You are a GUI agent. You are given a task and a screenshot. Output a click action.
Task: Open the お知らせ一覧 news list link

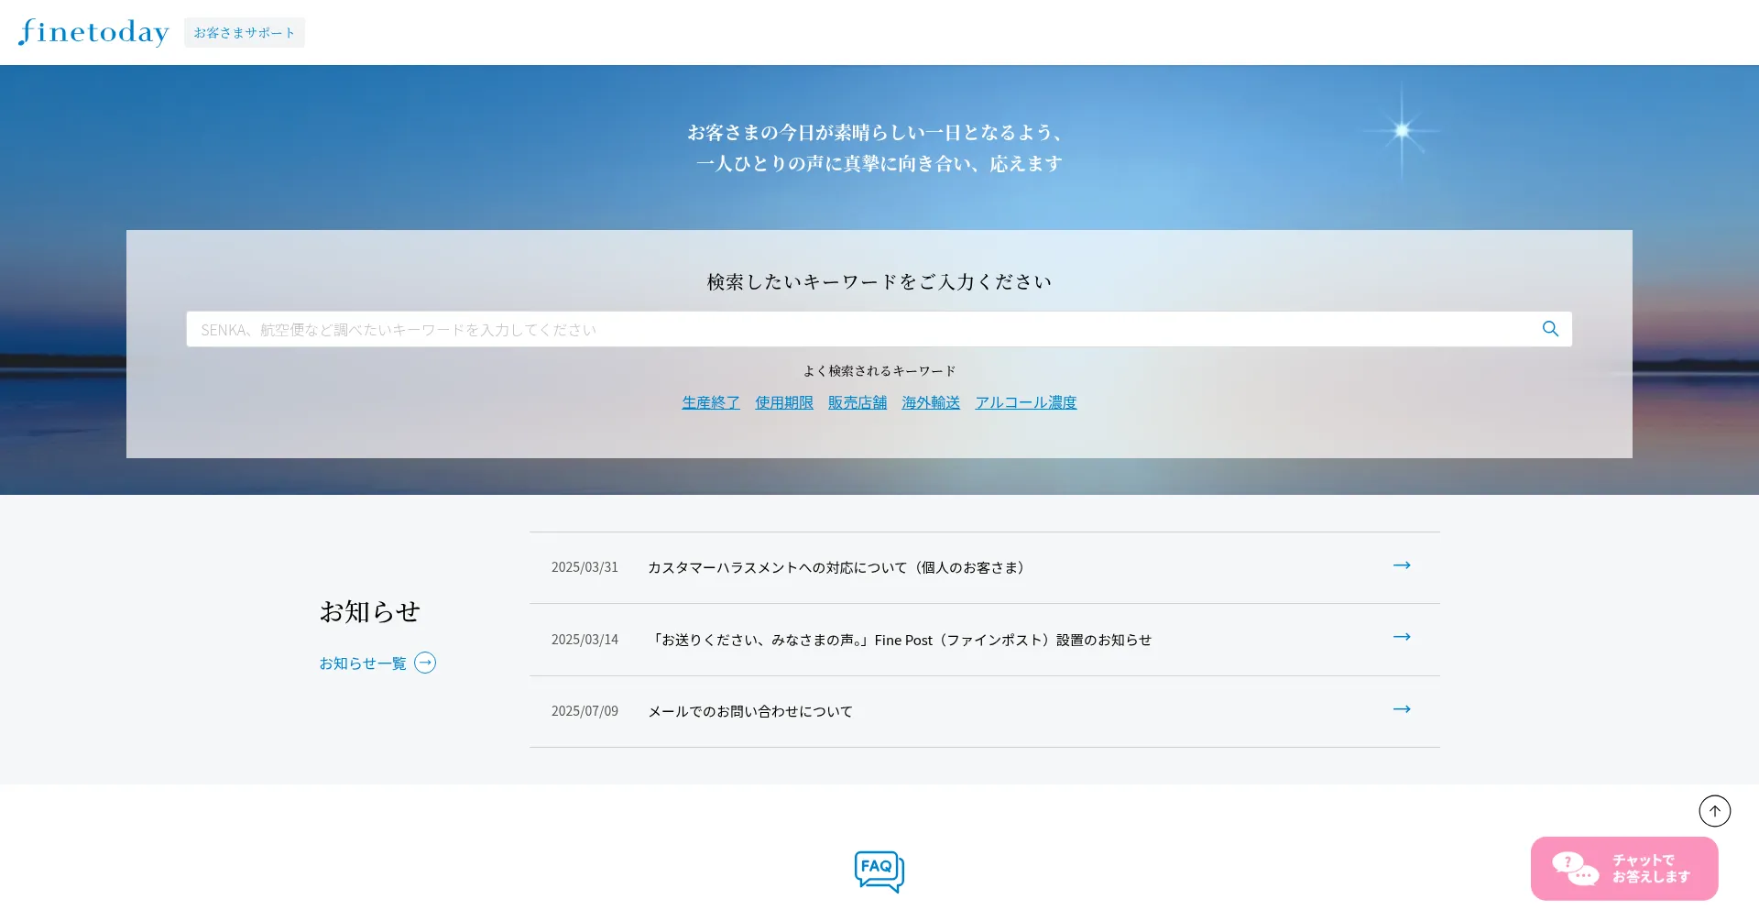pyautogui.click(x=363, y=663)
